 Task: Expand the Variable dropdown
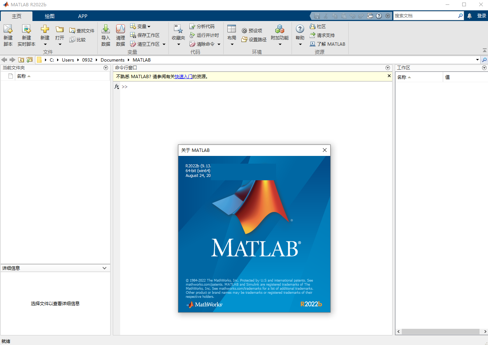(149, 27)
